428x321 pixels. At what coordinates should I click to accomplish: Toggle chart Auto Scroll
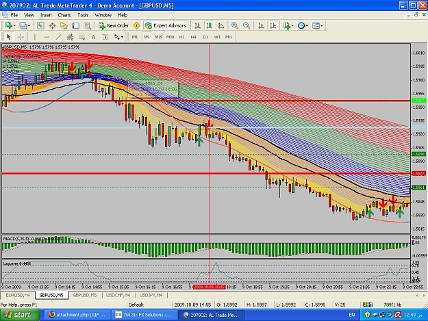tap(261, 25)
